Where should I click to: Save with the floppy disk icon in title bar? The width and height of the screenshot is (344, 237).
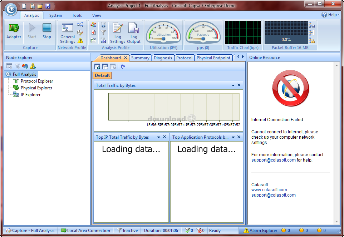[x=48, y=6]
